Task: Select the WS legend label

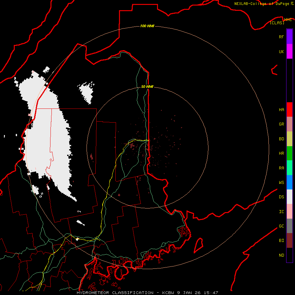Action: coord(281,182)
